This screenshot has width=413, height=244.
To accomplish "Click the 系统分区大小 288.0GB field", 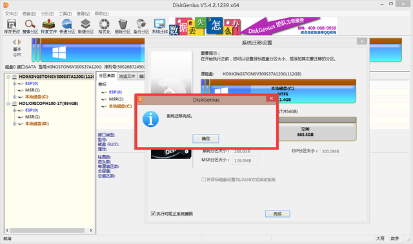I will click(246, 151).
